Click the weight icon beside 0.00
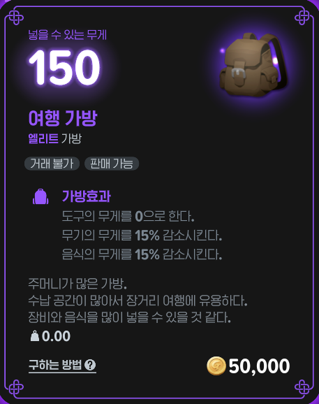The width and height of the screenshot is (319, 404). click(35, 336)
